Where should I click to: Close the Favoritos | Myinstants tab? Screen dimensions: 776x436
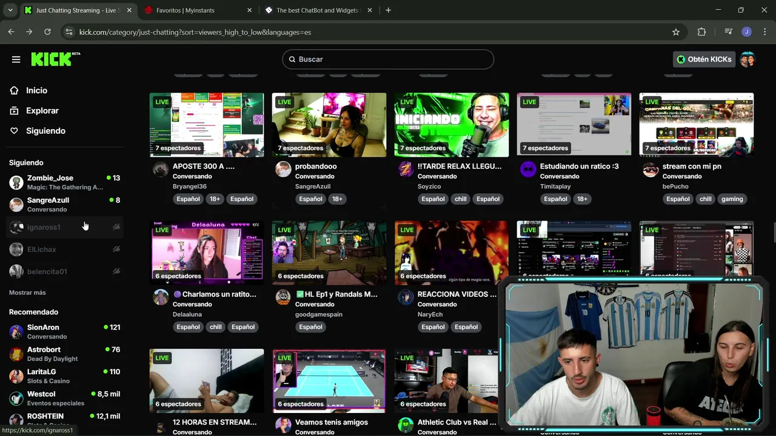(249, 10)
